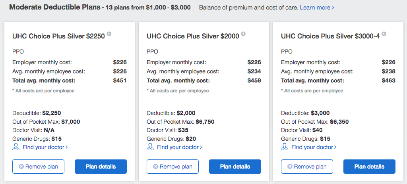Click info icon beside Silver $2250 plan
407x184 pixels.
pyautogui.click(x=109, y=34)
